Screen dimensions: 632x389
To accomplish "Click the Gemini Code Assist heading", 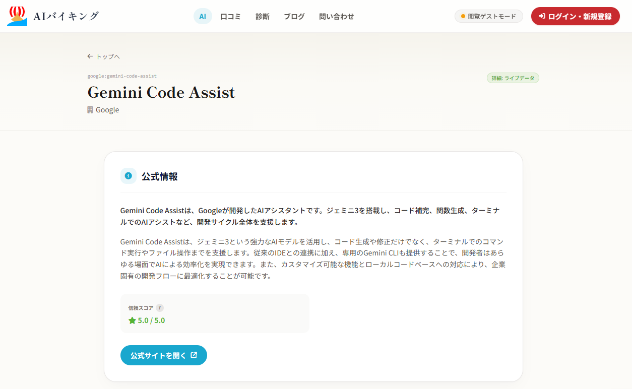I will [161, 93].
